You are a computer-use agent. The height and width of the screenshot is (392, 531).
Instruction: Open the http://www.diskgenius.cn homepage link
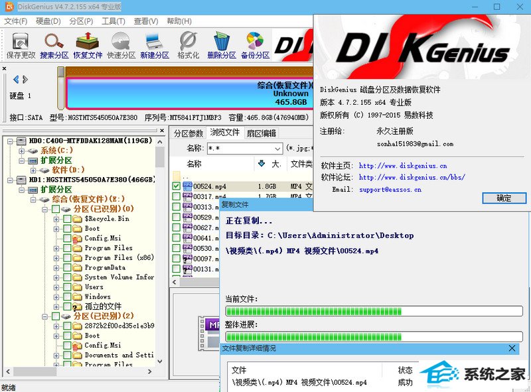point(403,166)
